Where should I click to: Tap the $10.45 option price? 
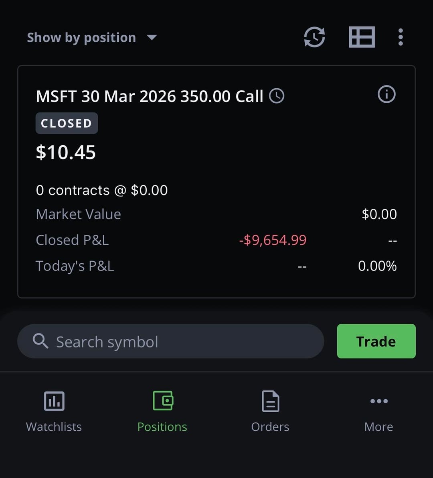[66, 153]
